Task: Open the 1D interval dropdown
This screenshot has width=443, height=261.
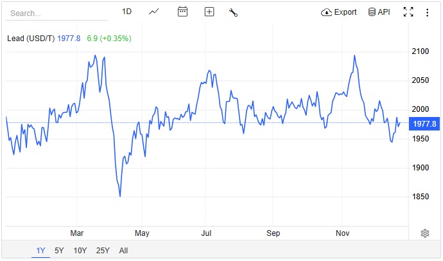Action: coord(126,12)
